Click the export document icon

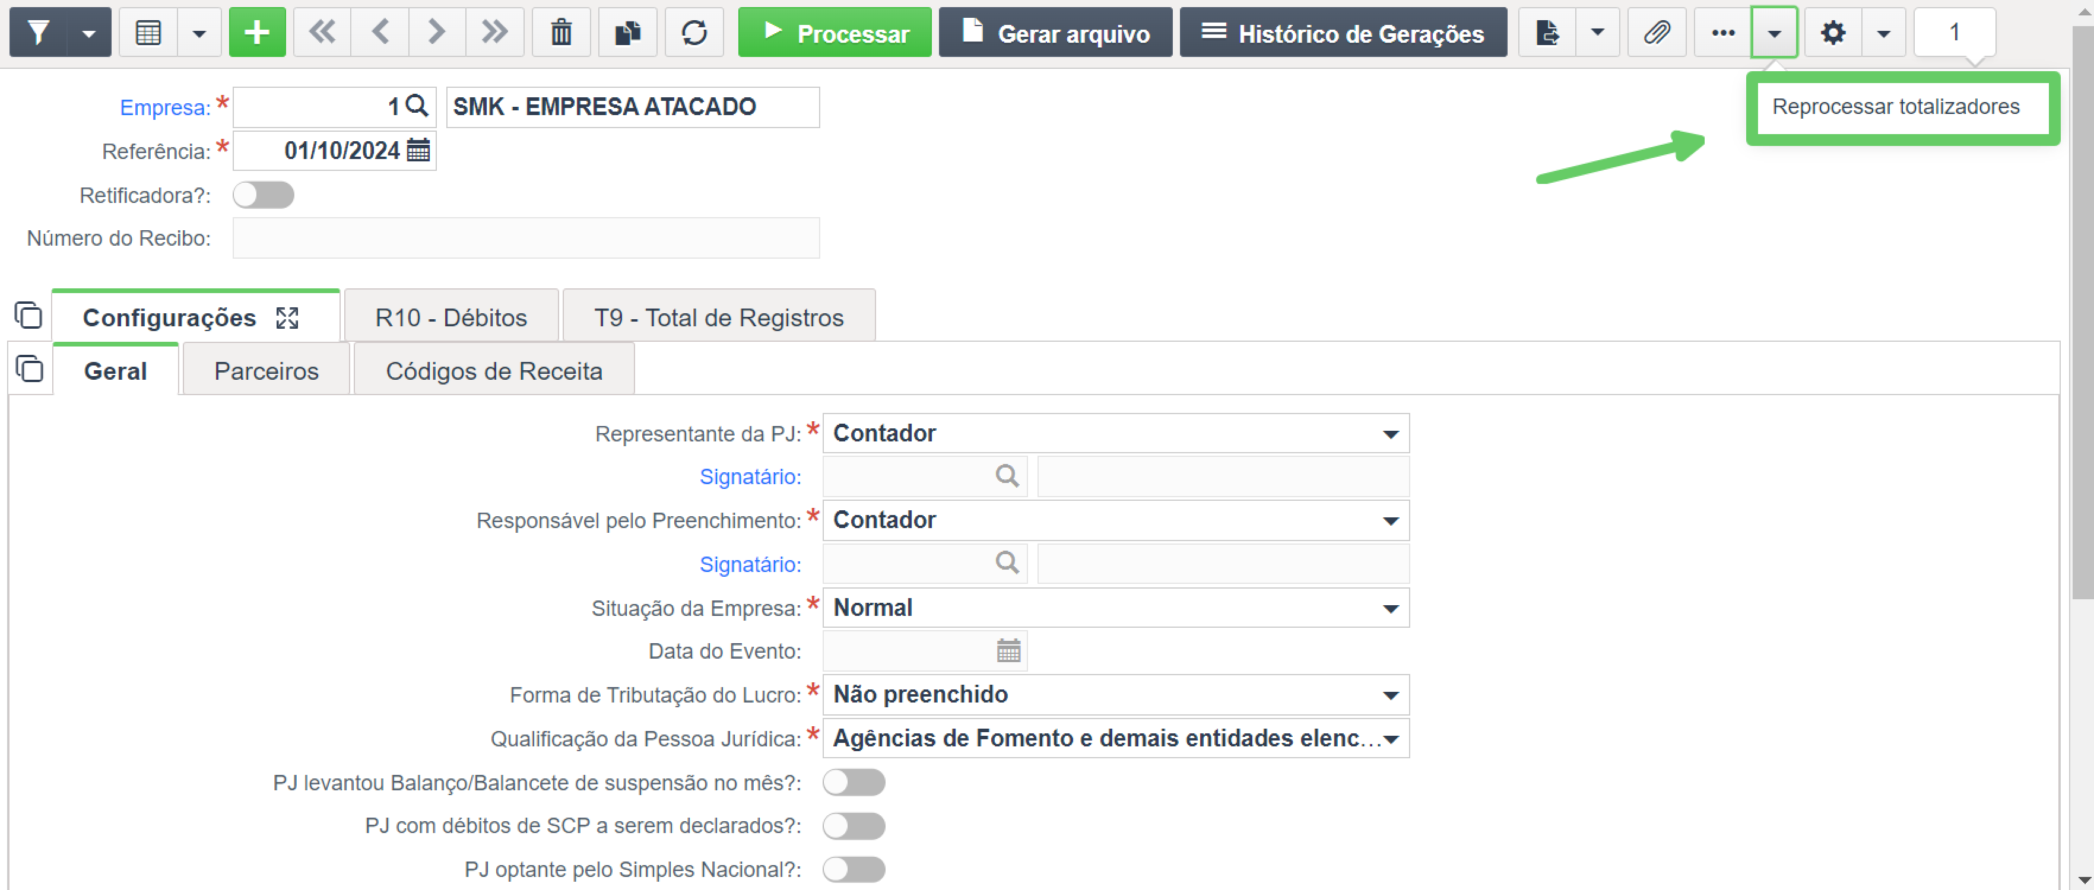[x=1547, y=33]
